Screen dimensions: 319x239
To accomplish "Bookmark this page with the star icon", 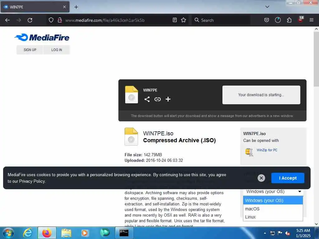I will (183, 20).
